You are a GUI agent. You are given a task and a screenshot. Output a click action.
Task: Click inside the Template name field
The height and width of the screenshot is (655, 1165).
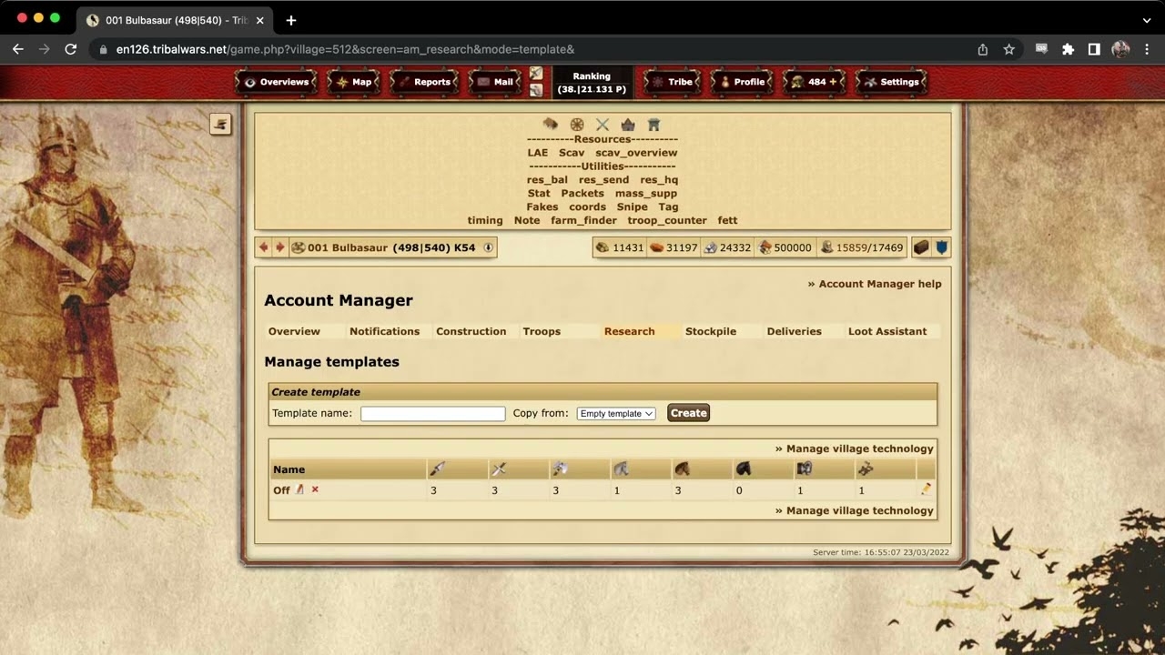[x=432, y=413]
